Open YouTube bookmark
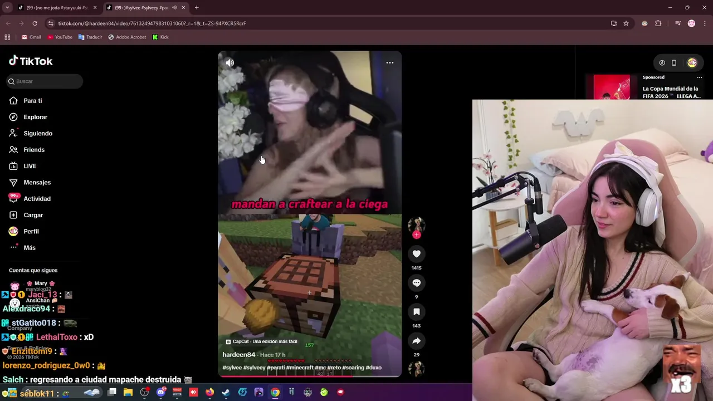The width and height of the screenshot is (713, 401). point(60,37)
